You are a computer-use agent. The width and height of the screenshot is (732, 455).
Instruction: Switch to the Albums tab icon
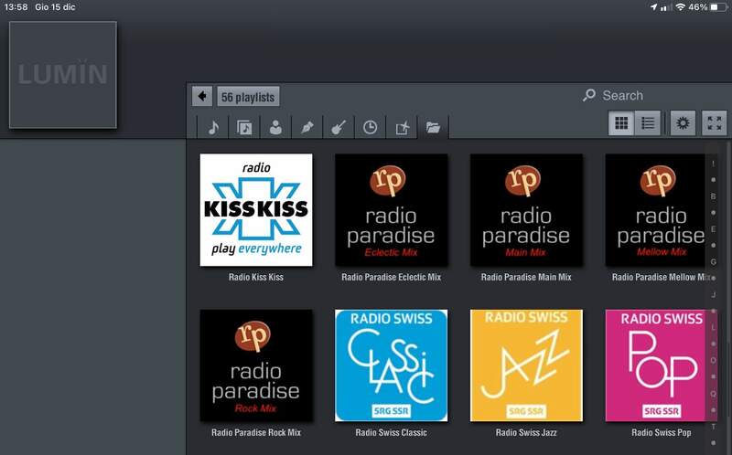244,128
